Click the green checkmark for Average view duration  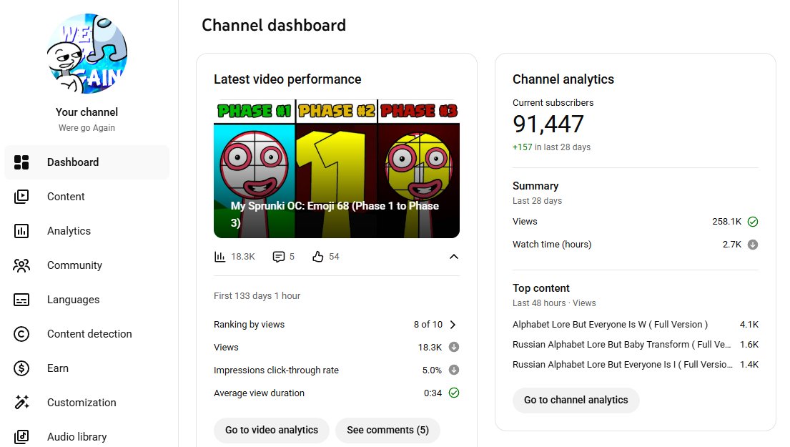click(x=454, y=393)
